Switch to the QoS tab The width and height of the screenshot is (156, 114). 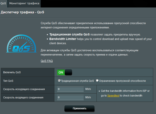click(x=3, y=3)
